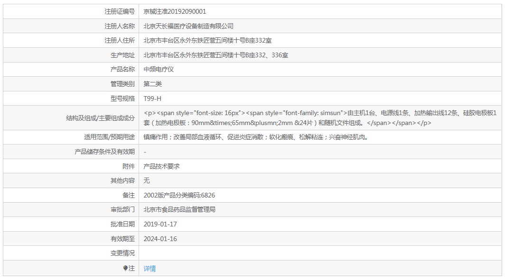This screenshot has width=505, height=279.
Task: Click management category 第二类
Action: [x=153, y=84]
